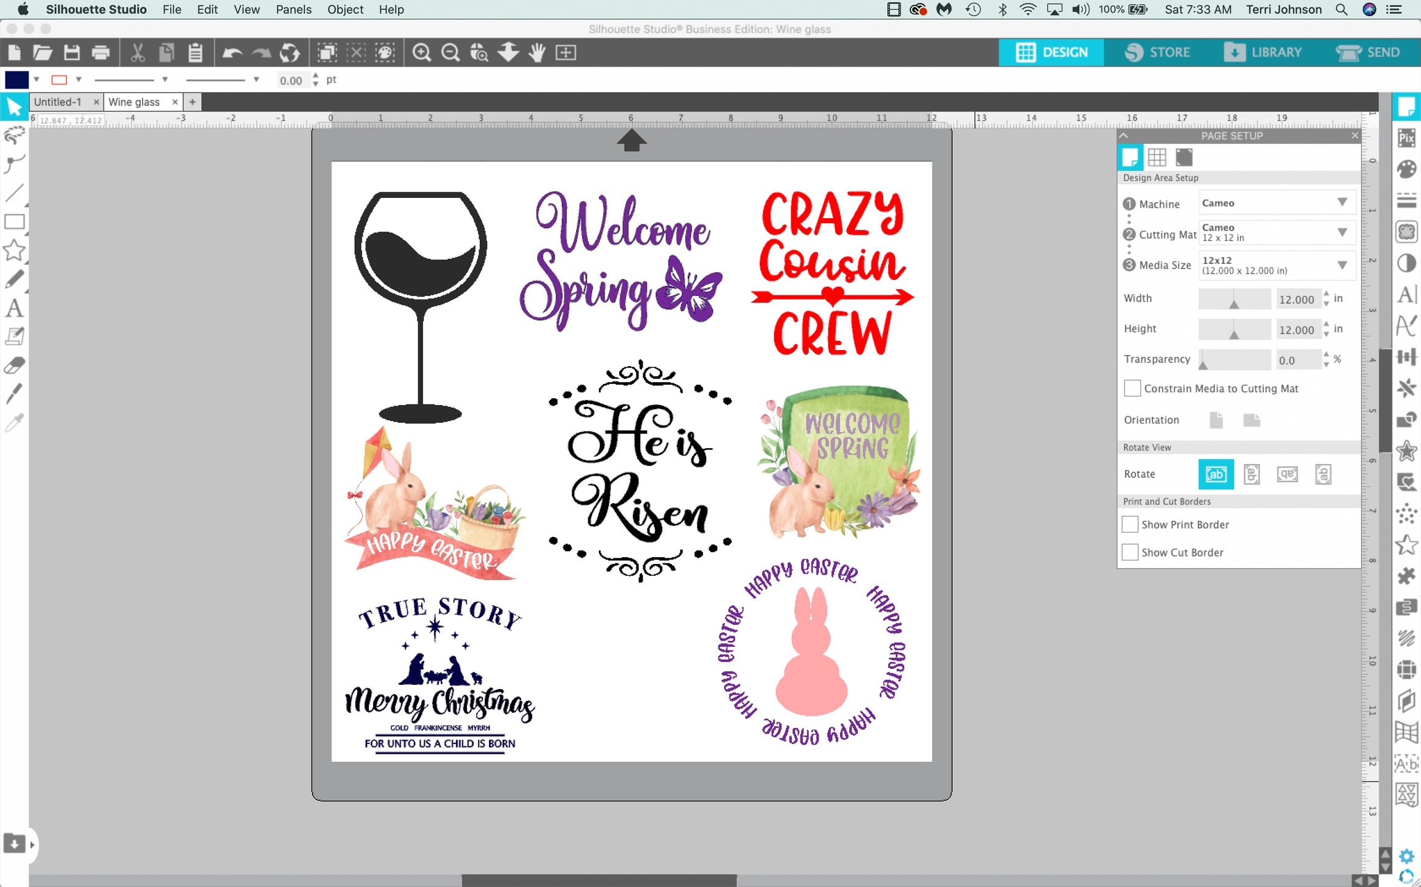Select the Eraser tool

tap(14, 365)
